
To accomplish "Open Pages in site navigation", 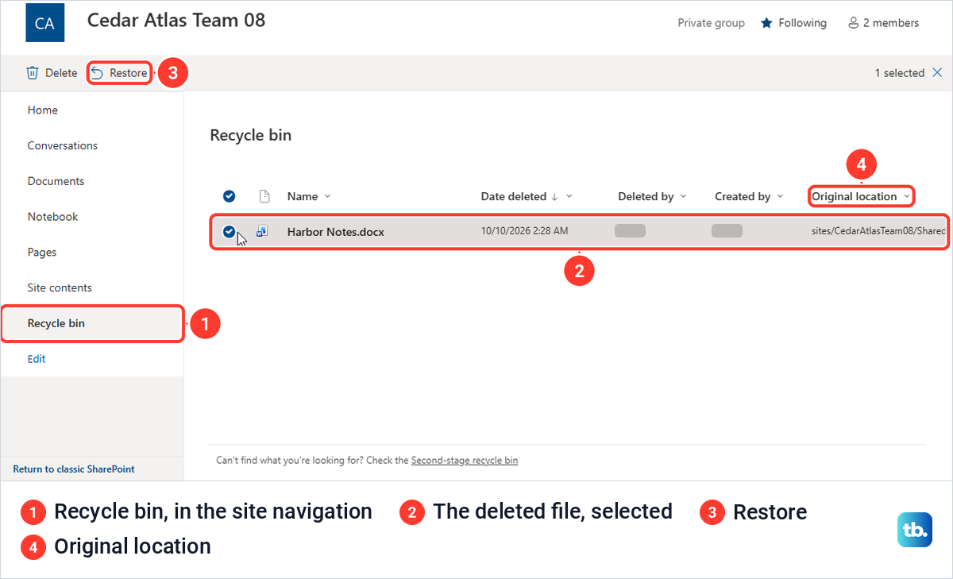I will pos(42,253).
